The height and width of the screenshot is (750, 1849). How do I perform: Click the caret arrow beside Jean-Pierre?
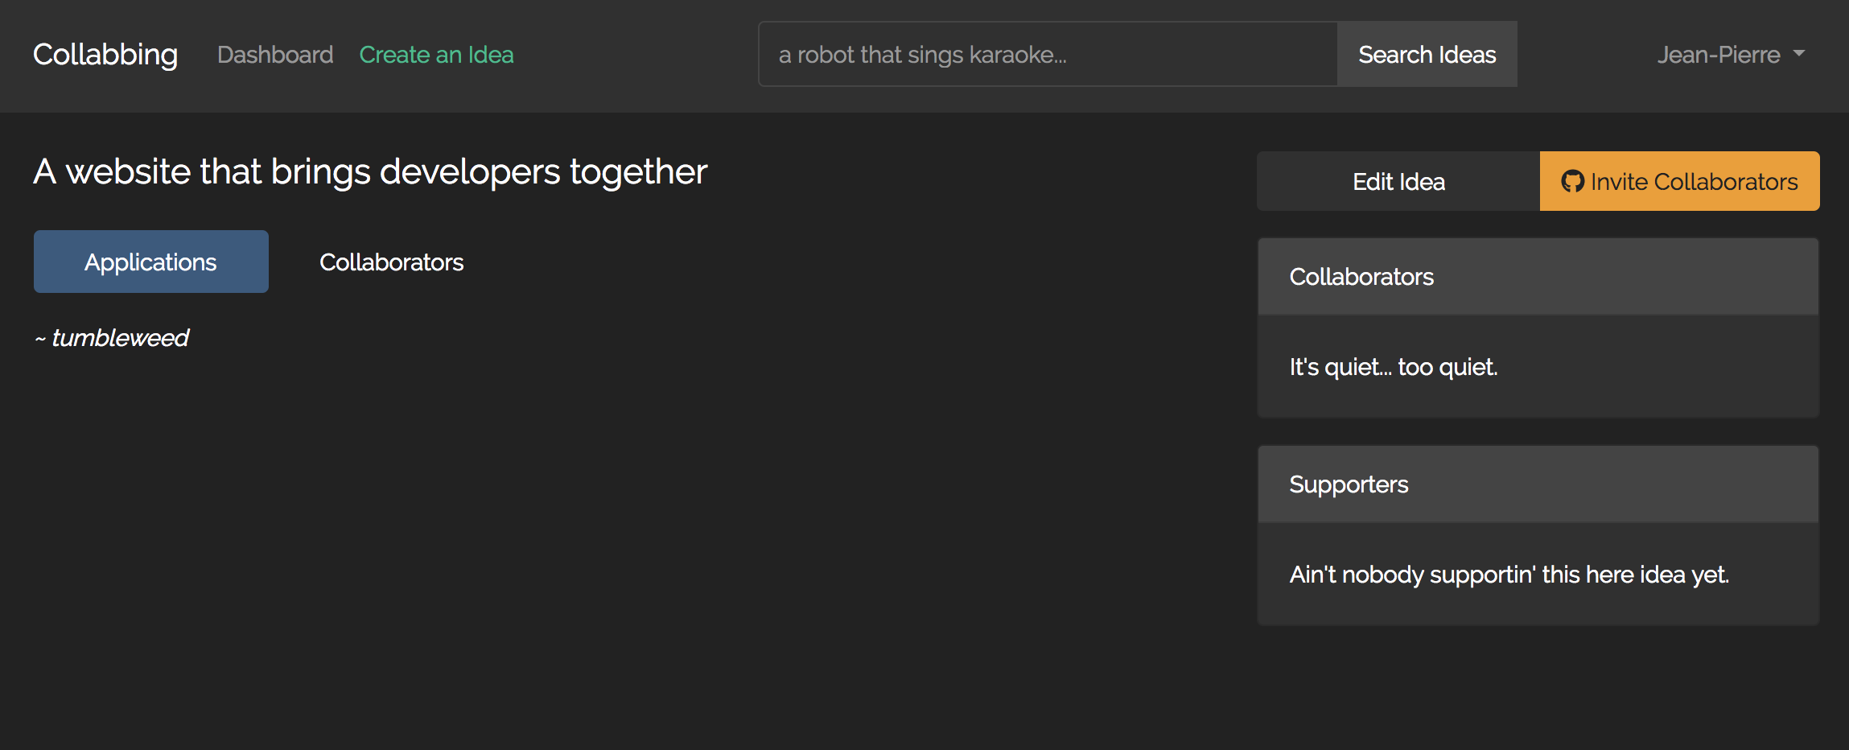[1799, 54]
